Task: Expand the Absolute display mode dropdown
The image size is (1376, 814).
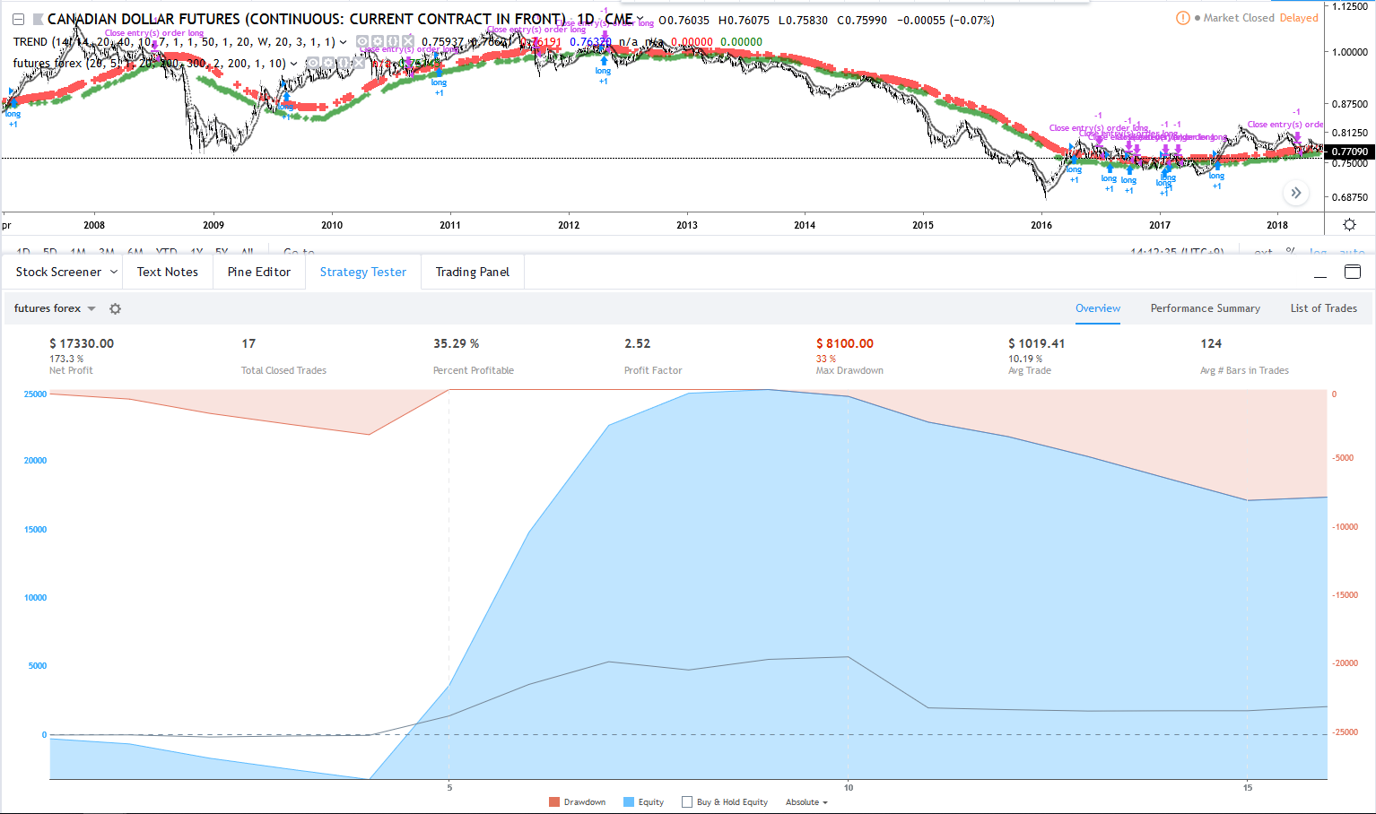Action: [806, 802]
